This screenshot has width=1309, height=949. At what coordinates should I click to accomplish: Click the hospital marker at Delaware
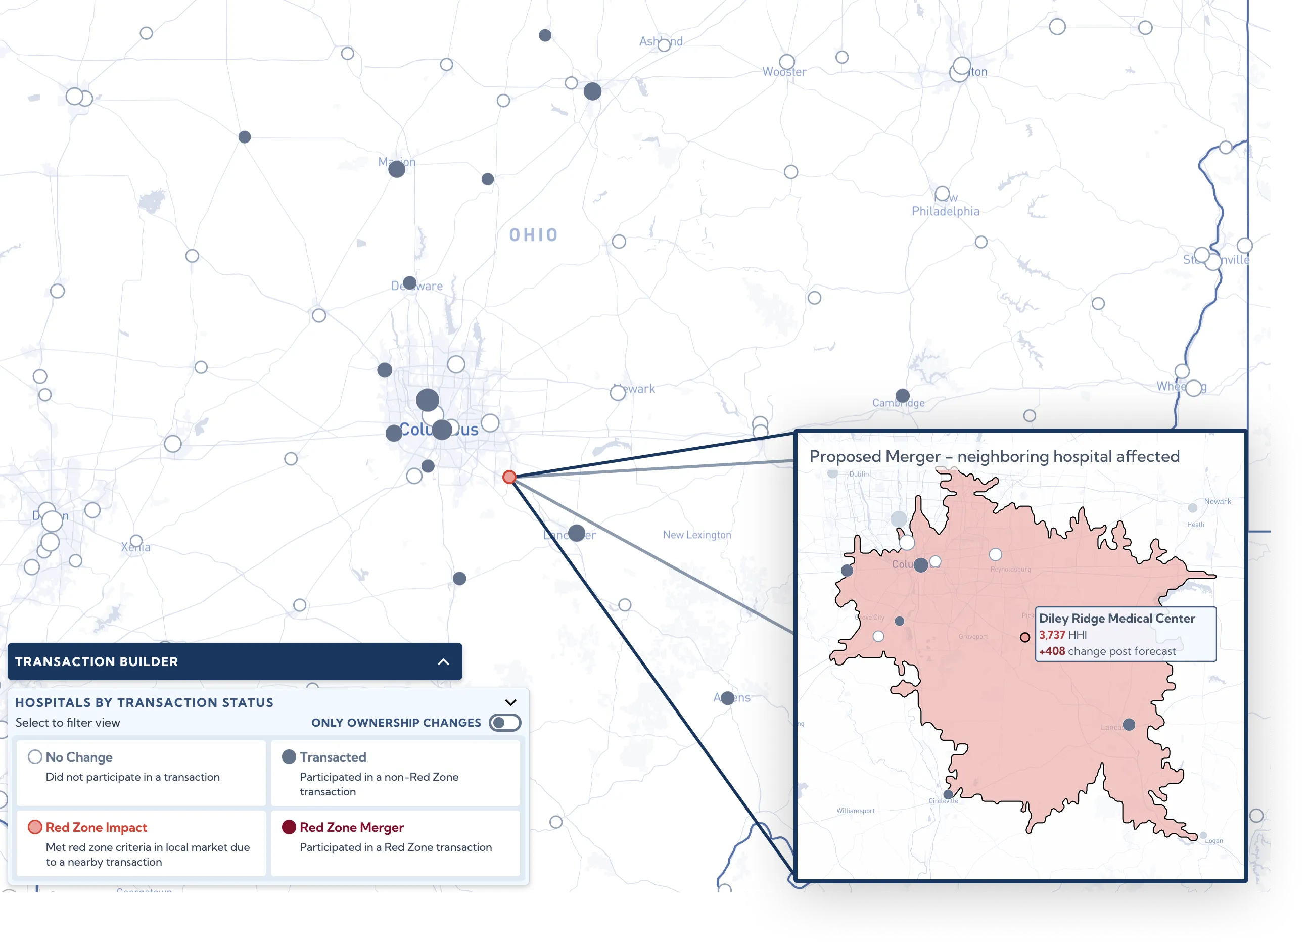click(x=409, y=282)
